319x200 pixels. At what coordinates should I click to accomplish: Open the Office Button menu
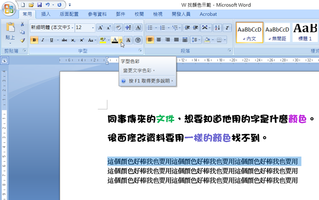tap(8, 9)
